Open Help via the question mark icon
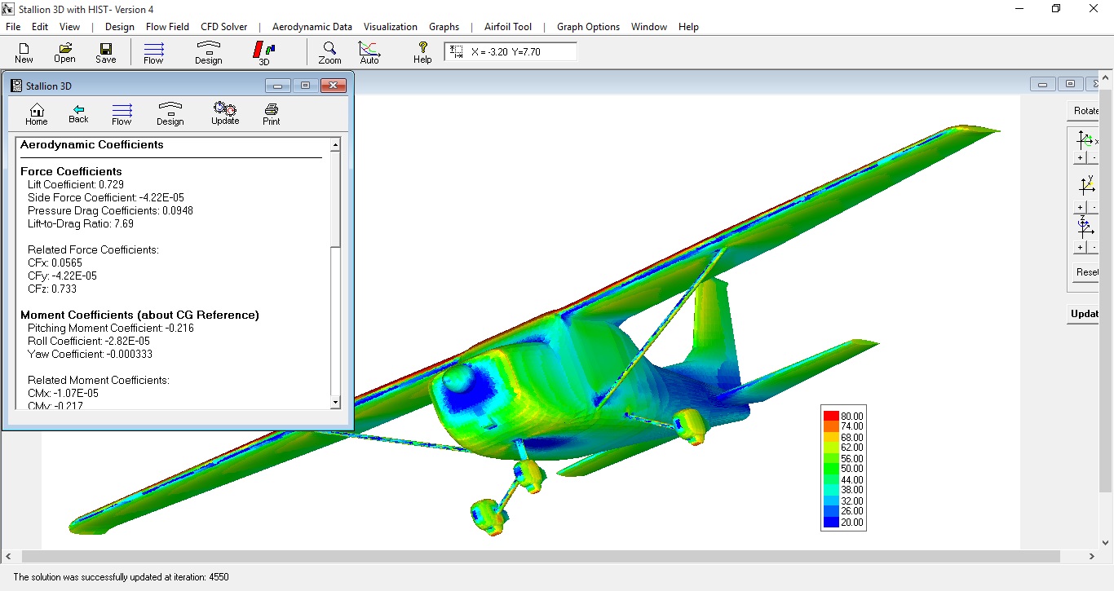 point(422,51)
